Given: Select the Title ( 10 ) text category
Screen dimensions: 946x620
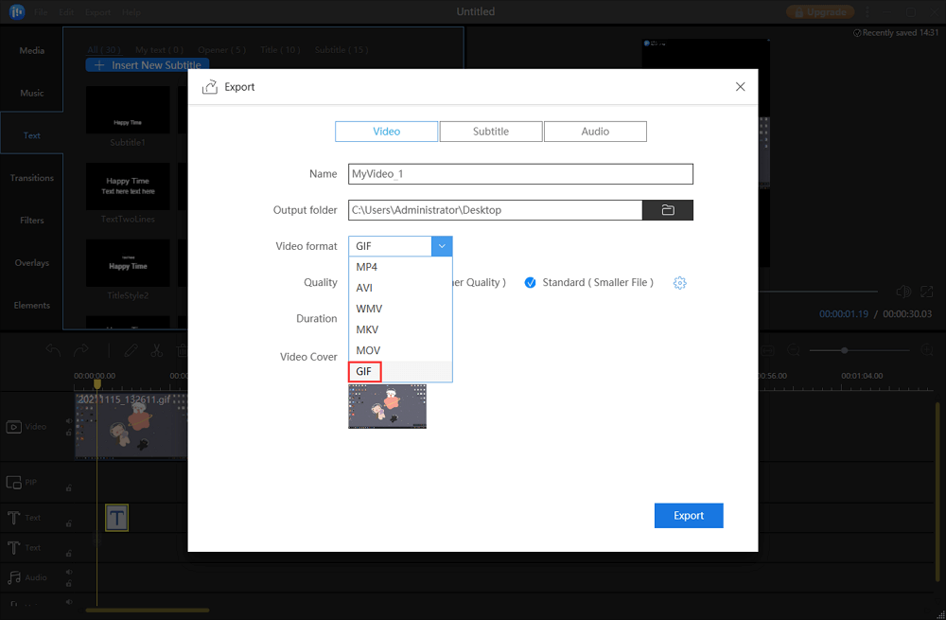Looking at the screenshot, I should pos(280,50).
